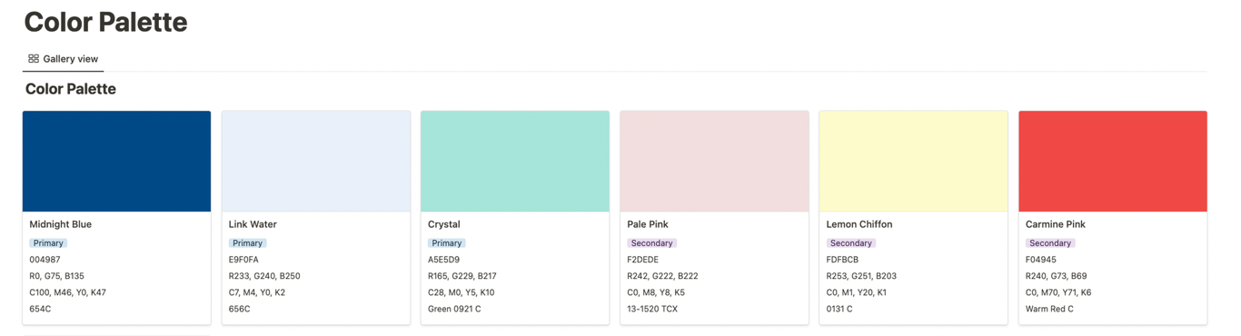Click the Link Water card title
The width and height of the screenshot is (1241, 336).
(x=253, y=224)
